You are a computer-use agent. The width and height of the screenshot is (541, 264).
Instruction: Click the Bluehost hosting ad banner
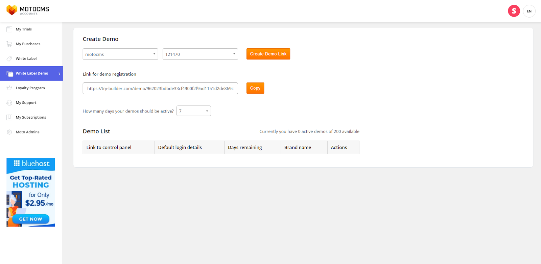(31, 192)
